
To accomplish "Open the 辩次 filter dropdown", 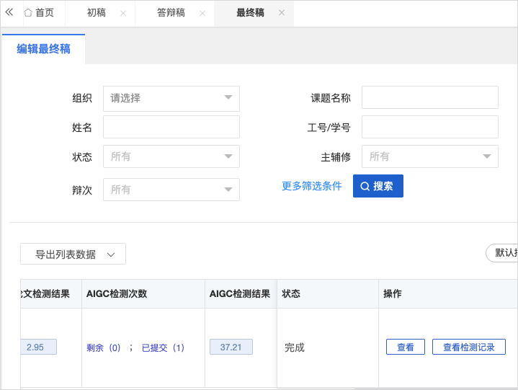I will (x=171, y=190).
